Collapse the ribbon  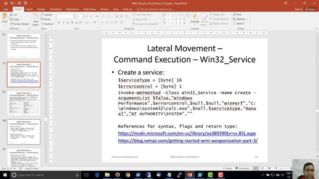point(316,29)
